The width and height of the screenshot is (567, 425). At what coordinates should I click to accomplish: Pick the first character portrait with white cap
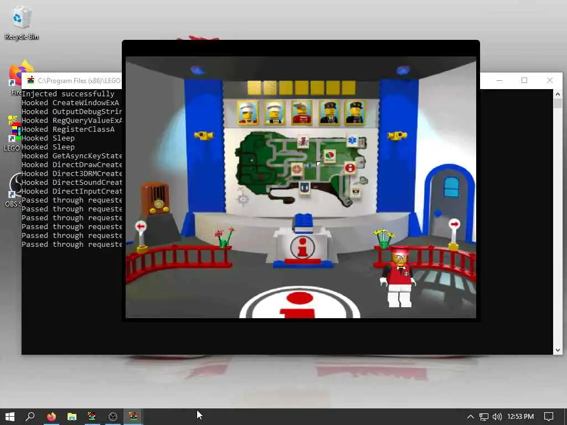[248, 113]
